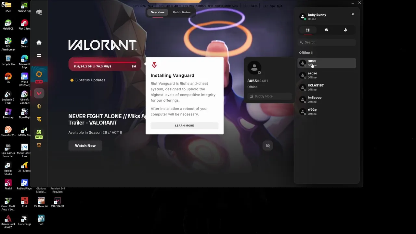Open the CurseForge desktop shortcut
Image resolution: width=416 pixels, height=234 pixels.
point(24,220)
